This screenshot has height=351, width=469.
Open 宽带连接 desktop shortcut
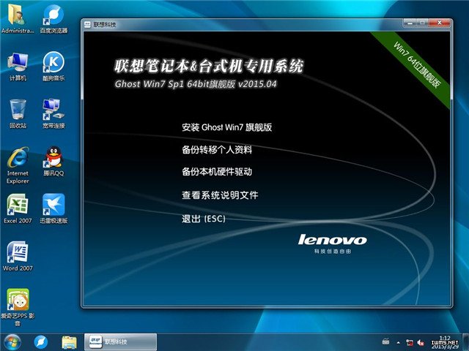click(x=53, y=114)
